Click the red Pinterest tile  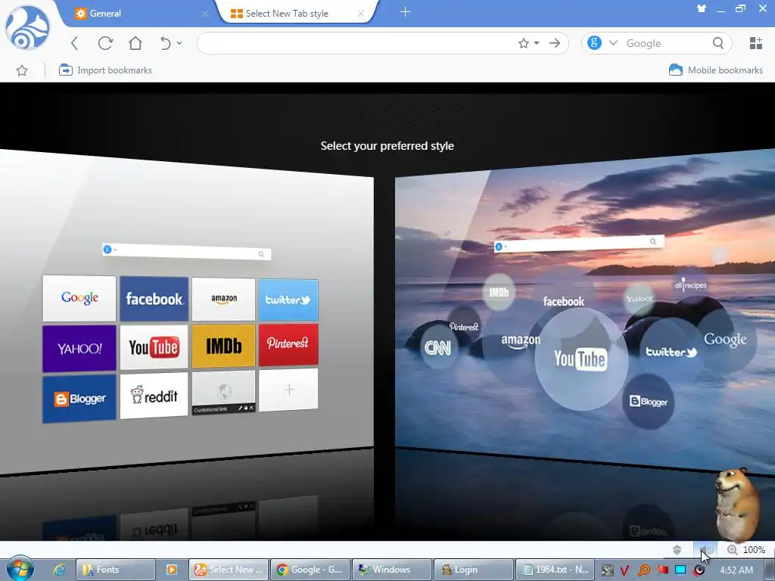tap(288, 344)
